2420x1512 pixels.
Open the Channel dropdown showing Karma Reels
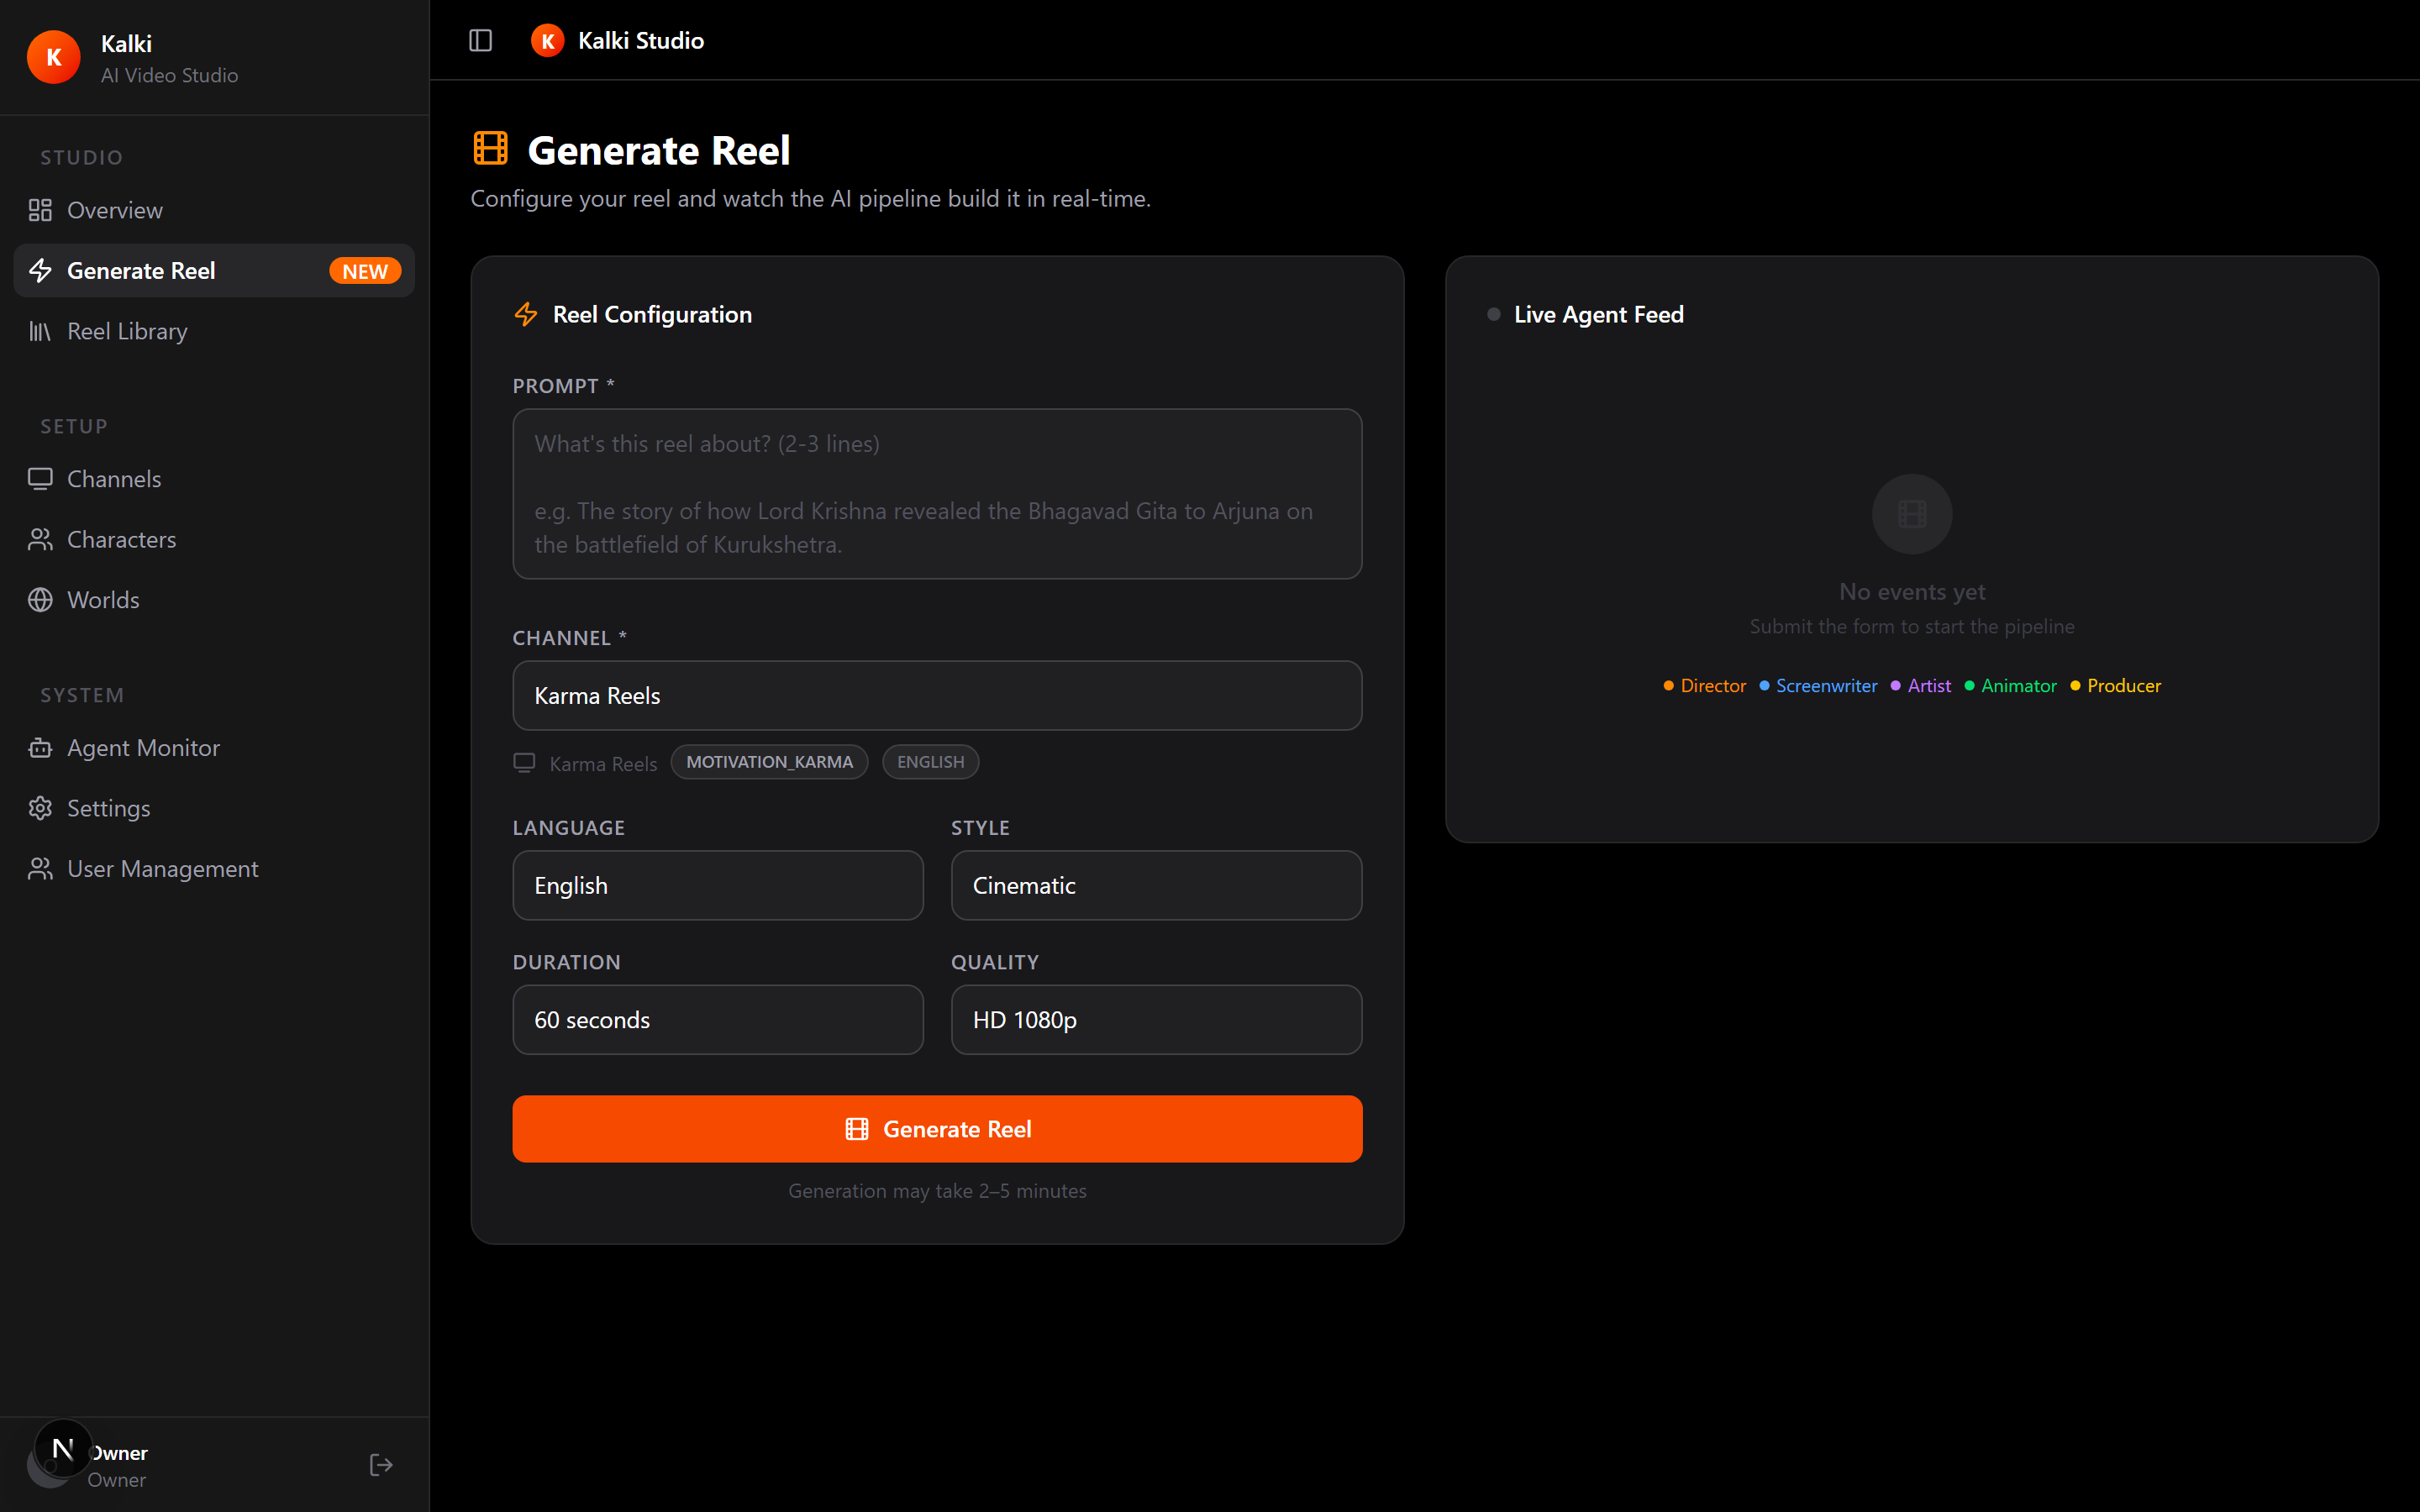tap(937, 695)
